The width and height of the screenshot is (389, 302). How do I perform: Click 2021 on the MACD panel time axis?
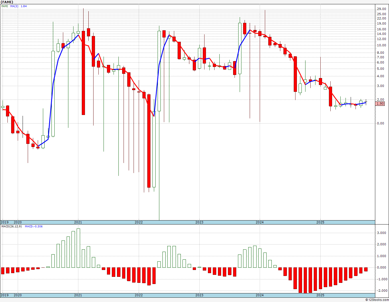click(78, 295)
